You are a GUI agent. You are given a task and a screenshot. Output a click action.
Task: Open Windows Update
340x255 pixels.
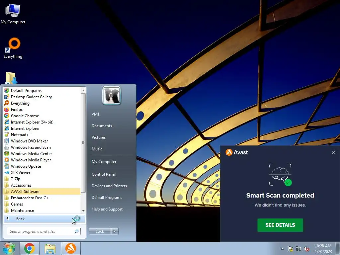click(x=42, y=166)
